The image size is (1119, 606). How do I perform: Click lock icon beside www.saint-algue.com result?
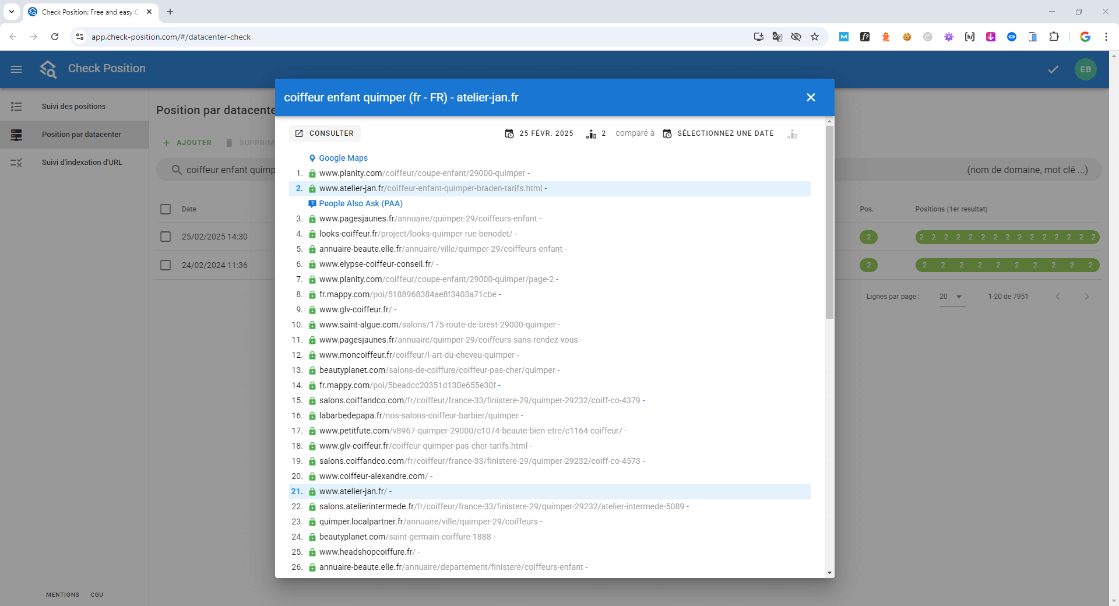pos(312,325)
